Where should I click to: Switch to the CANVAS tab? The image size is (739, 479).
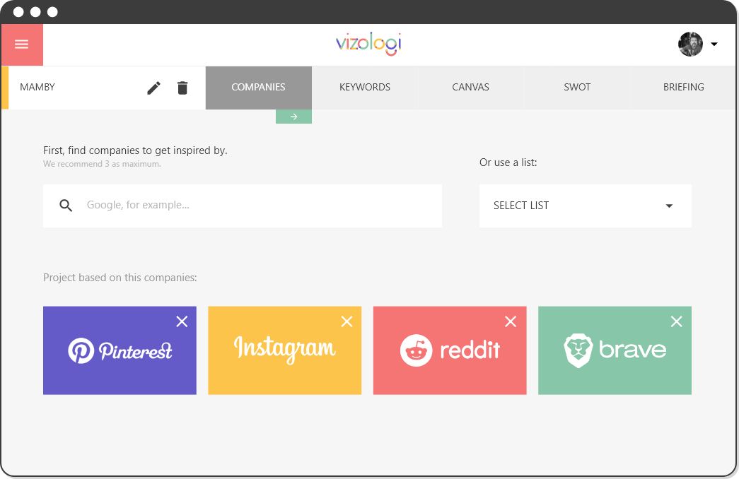pos(471,88)
